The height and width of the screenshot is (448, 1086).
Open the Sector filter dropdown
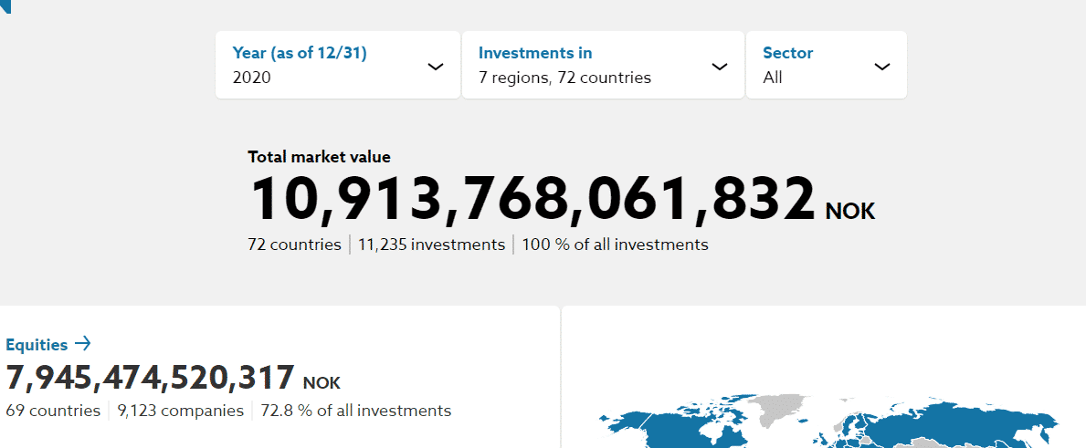pos(827,65)
